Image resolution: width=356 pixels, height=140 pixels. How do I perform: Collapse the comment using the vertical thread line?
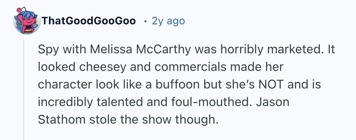point(24,88)
